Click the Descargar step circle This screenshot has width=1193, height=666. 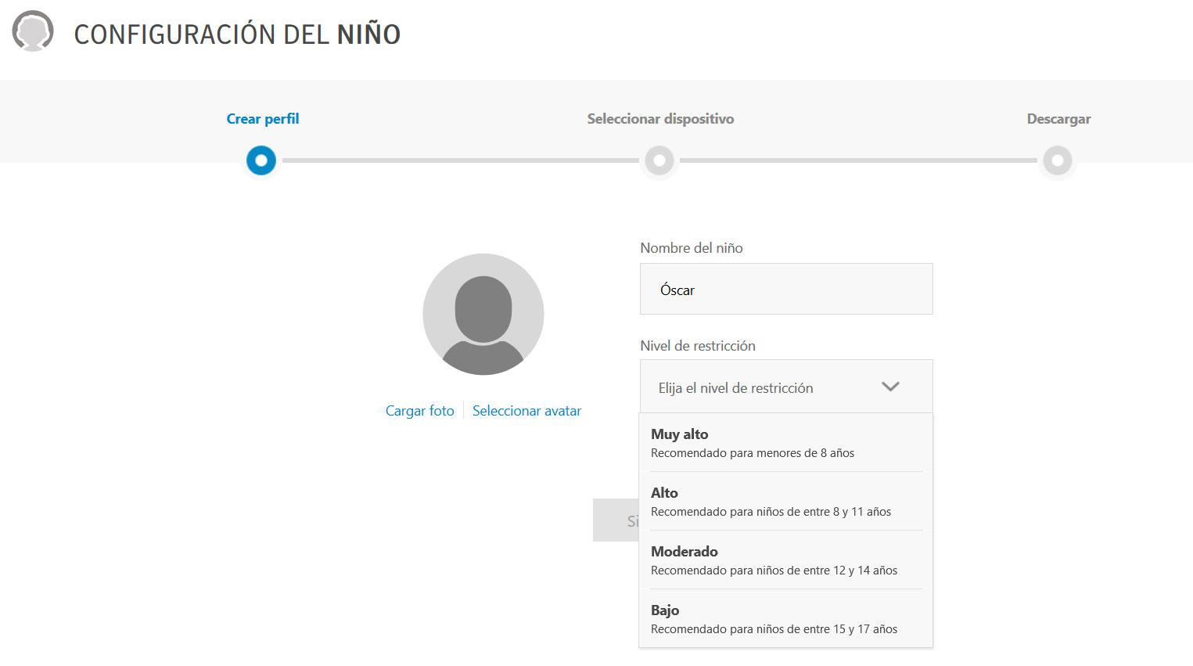tap(1058, 160)
